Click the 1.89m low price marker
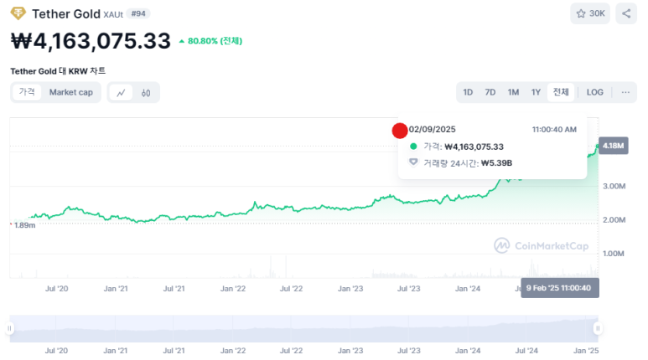This screenshot has height=360, width=648. pos(23,225)
